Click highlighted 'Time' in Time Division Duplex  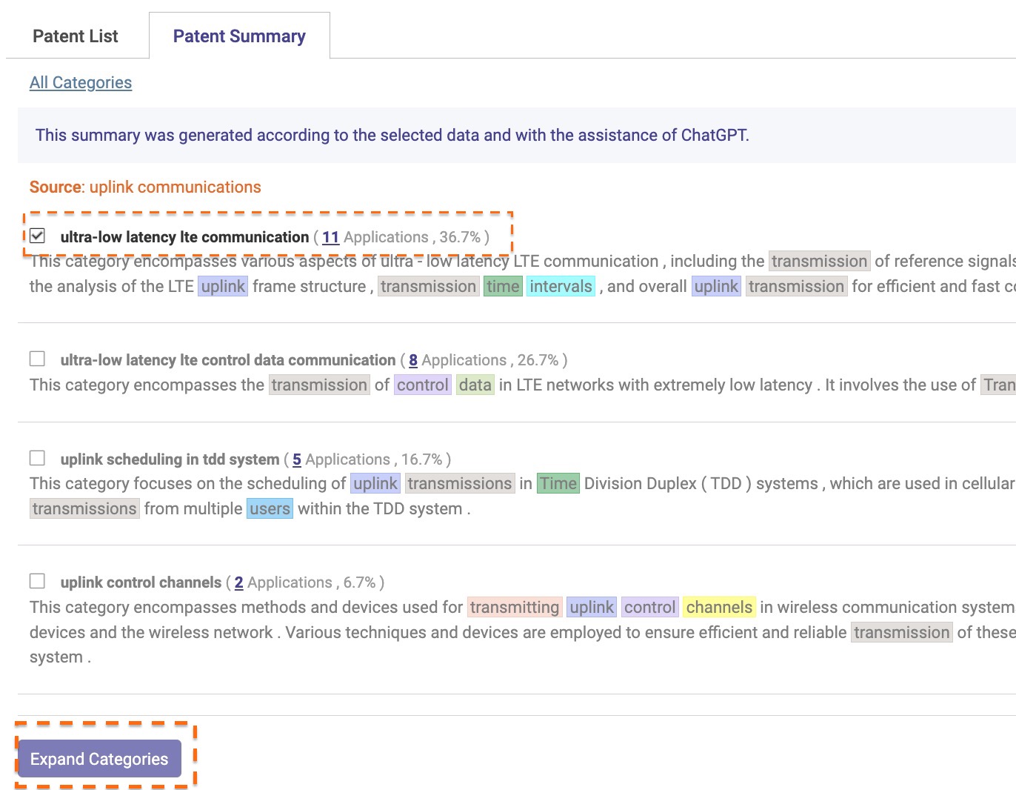pos(558,483)
